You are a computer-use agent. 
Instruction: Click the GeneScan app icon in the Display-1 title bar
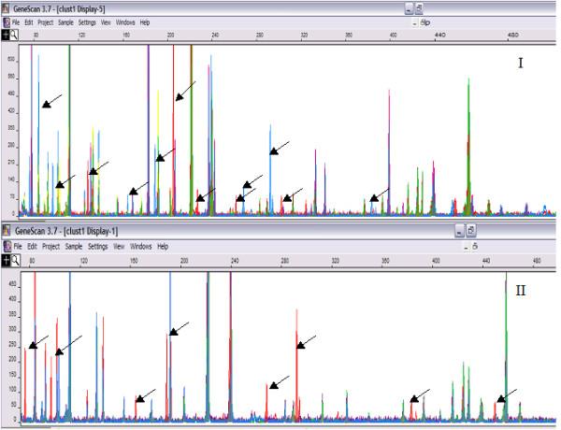pos(7,230)
